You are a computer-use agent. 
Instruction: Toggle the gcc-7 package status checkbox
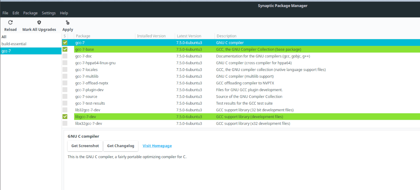[x=65, y=43]
